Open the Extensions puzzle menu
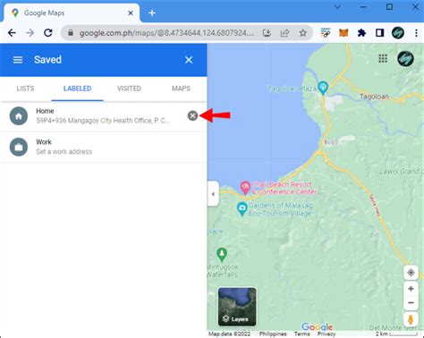Viewport: 424px width, 338px height. click(361, 33)
